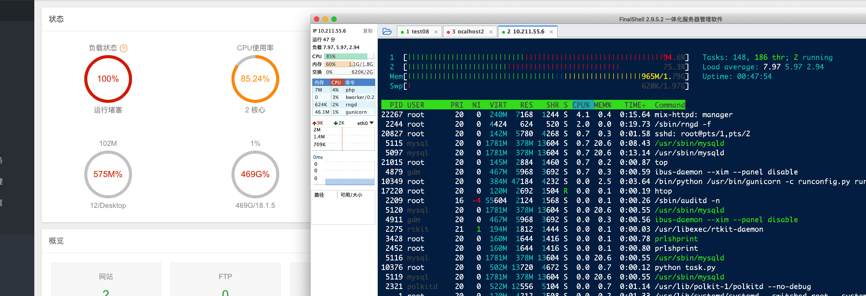Click the 可用/大小 column header

point(351,195)
